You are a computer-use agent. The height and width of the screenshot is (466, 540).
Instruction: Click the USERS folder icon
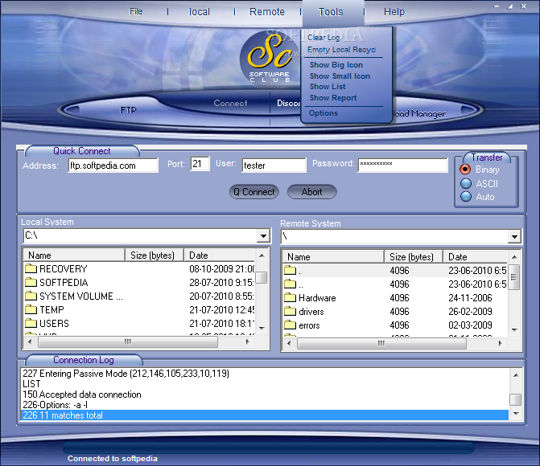31,324
